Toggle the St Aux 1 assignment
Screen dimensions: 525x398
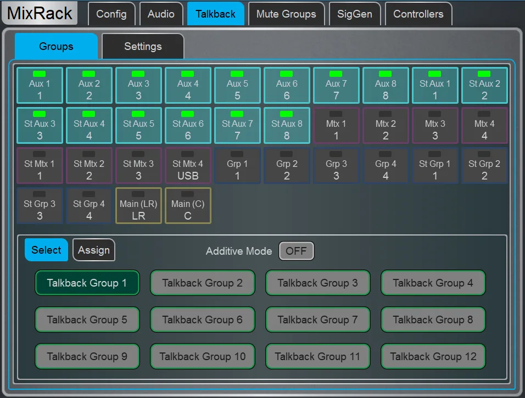(435, 85)
